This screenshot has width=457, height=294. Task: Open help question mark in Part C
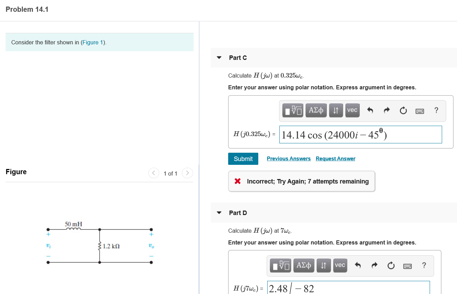click(436, 110)
